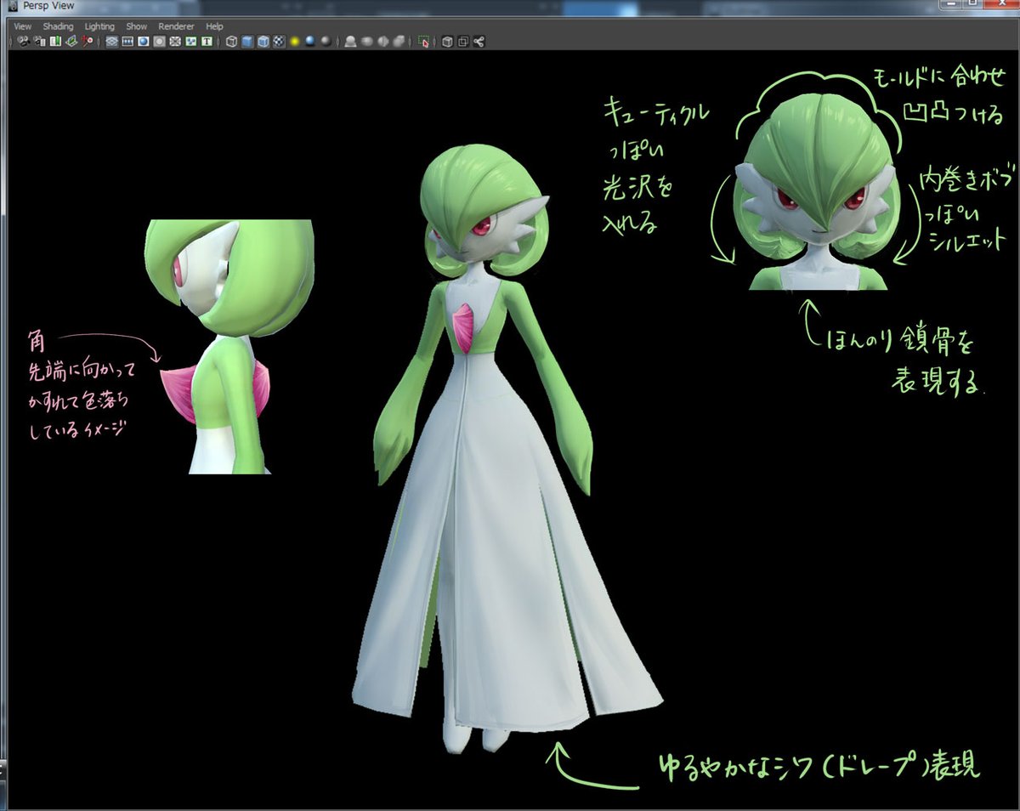
Task: Click the X-Ray cube icon
Action: pos(447,41)
